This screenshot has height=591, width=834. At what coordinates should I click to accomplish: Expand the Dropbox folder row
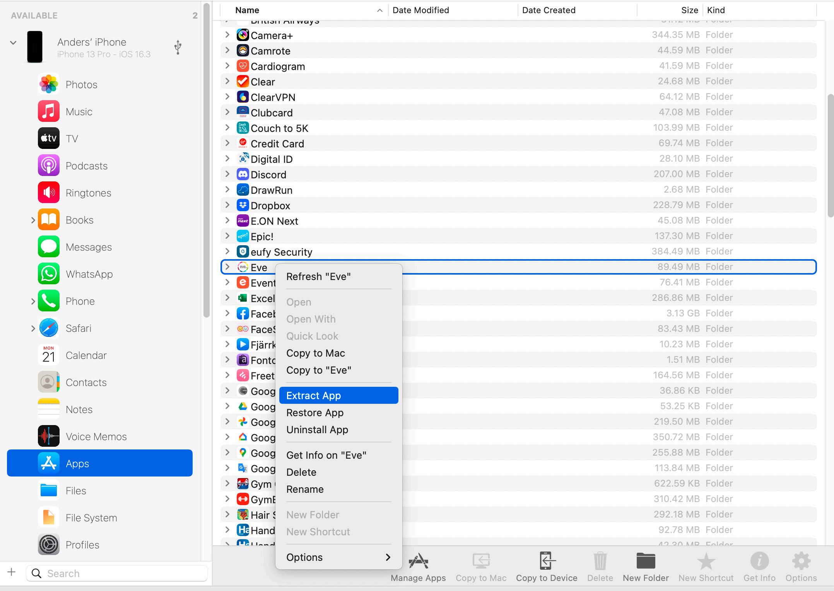coord(227,205)
